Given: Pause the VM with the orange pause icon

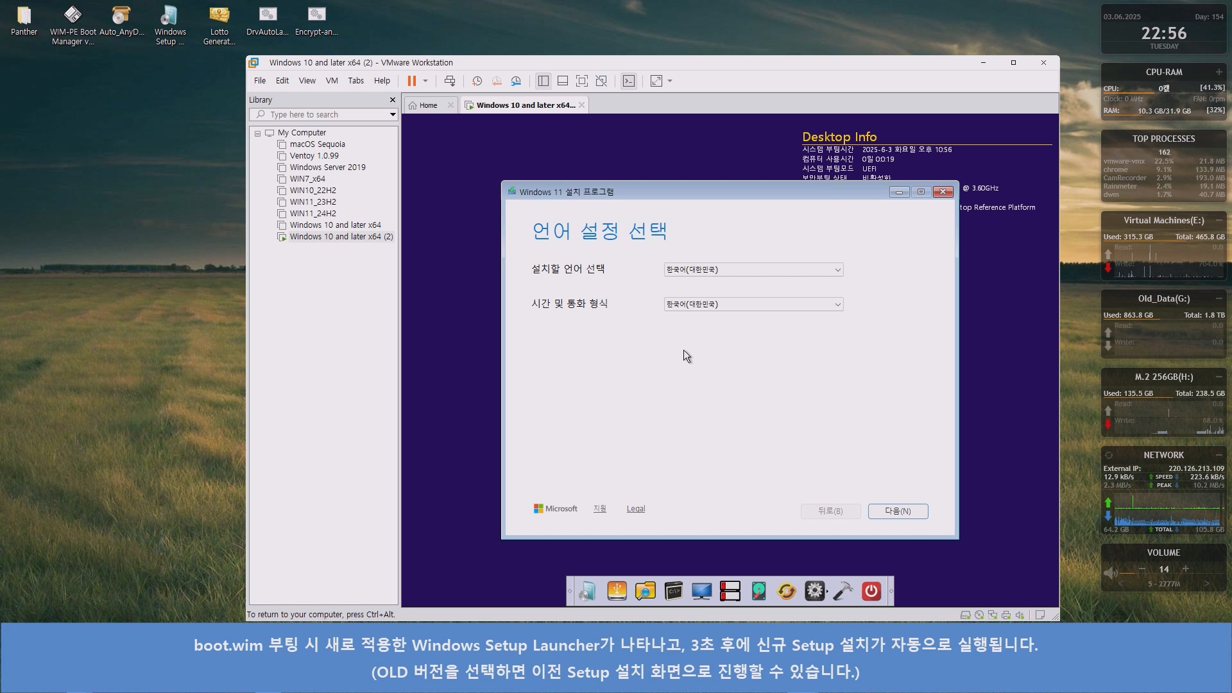Looking at the screenshot, I should pos(411,81).
